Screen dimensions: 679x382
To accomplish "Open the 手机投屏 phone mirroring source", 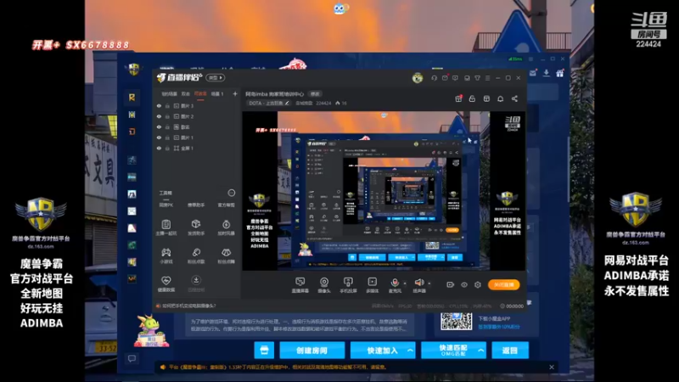I will point(348,282).
